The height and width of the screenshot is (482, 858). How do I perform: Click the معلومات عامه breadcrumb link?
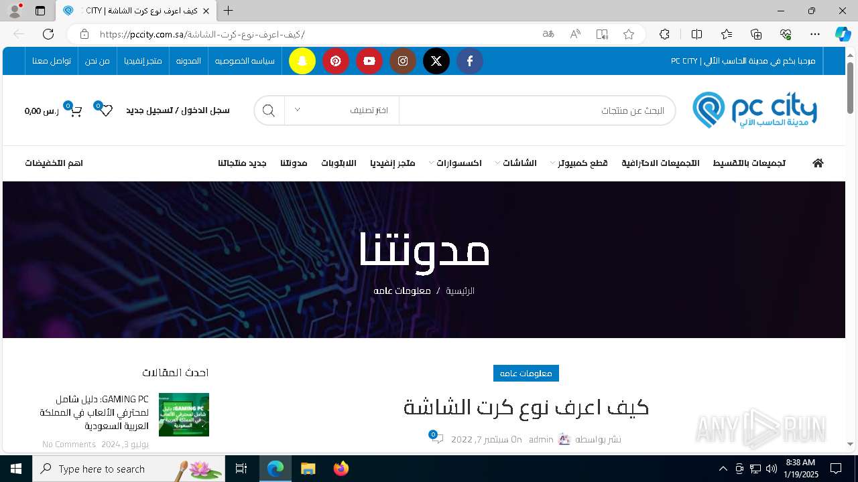[402, 291]
